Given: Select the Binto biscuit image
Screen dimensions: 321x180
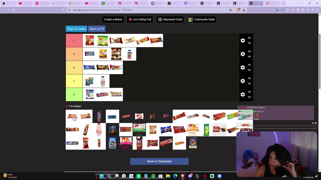Looking at the screenshot, I should (219, 129).
